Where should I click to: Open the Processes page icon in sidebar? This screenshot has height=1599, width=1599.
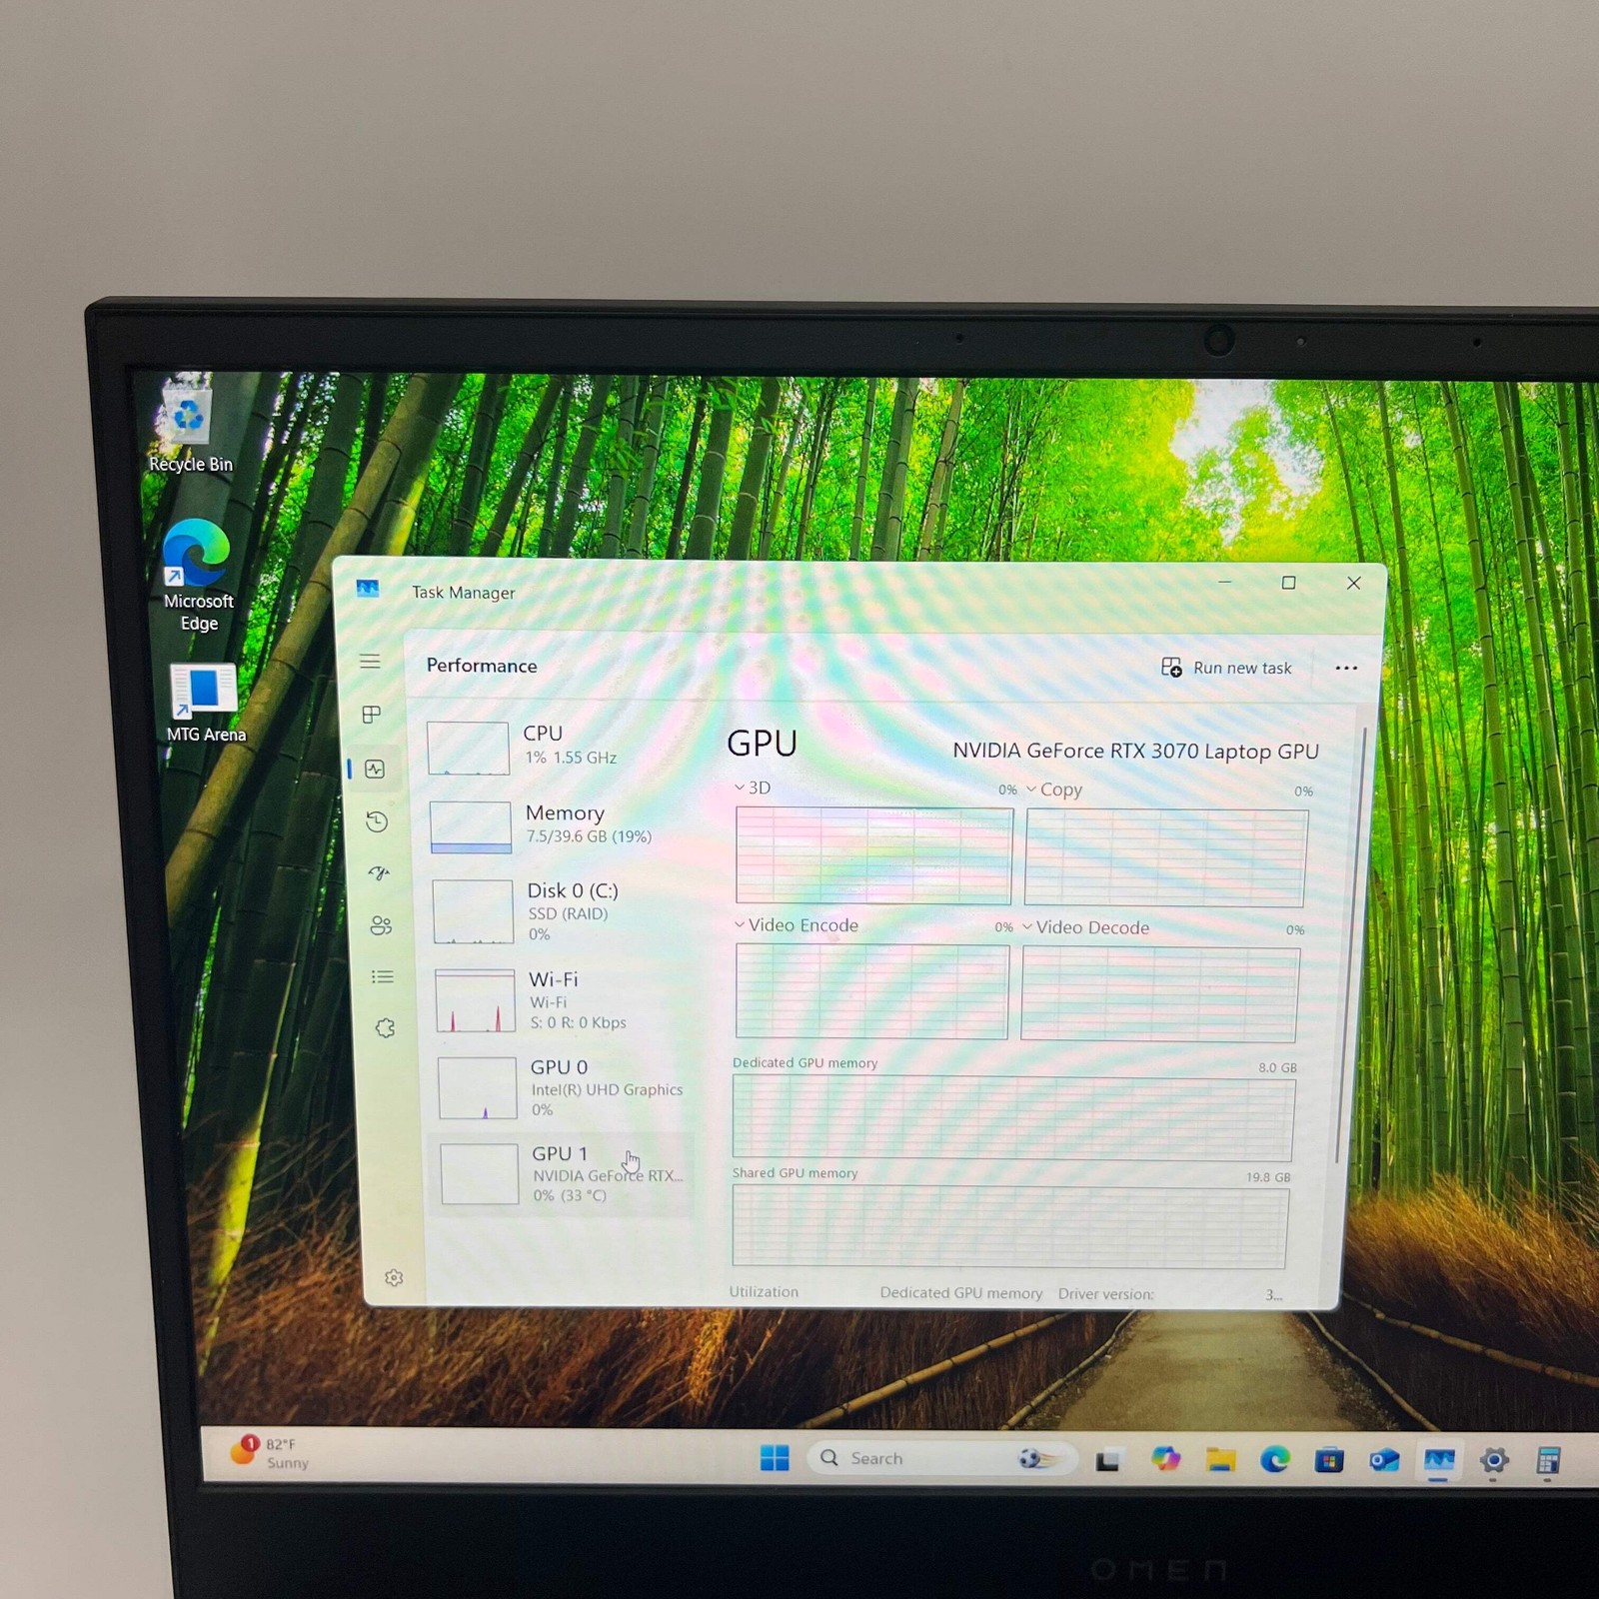coord(372,715)
